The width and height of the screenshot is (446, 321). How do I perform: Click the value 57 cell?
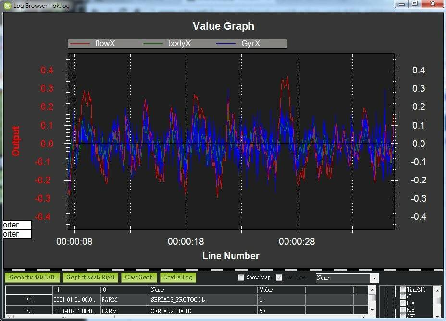tap(282, 311)
